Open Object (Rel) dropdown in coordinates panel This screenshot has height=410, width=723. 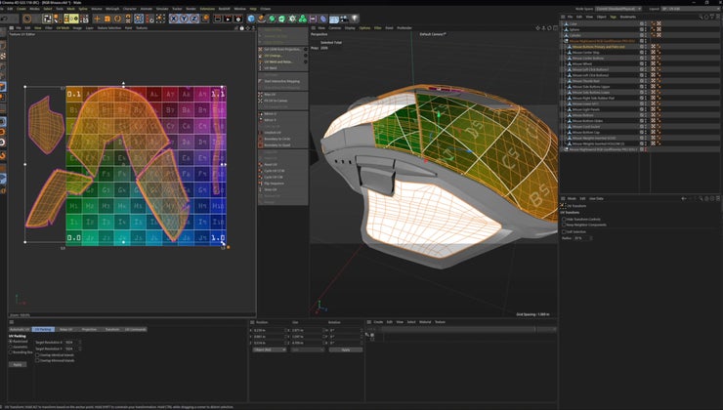[x=270, y=349]
